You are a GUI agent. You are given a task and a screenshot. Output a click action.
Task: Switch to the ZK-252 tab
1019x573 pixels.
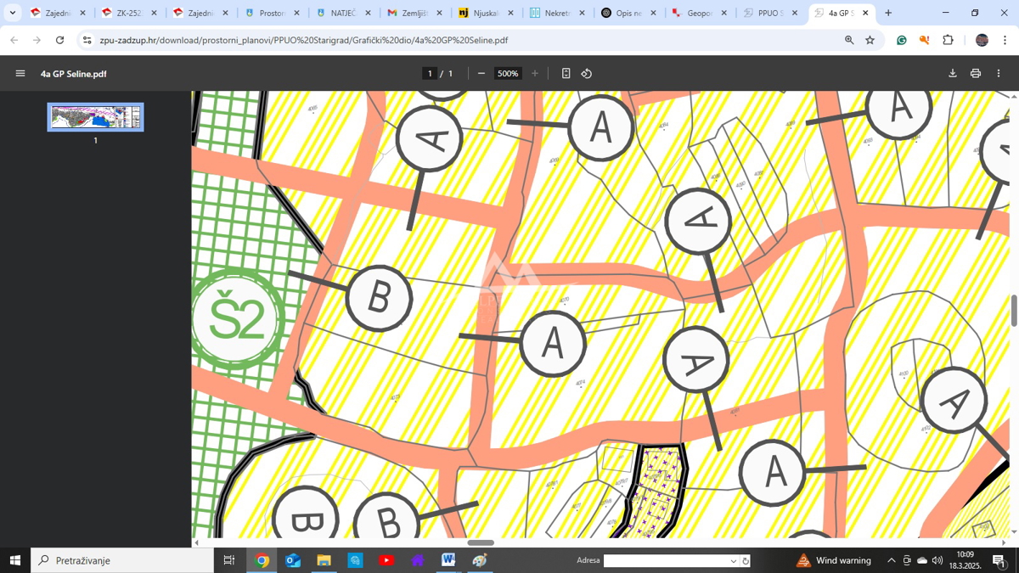click(x=129, y=13)
